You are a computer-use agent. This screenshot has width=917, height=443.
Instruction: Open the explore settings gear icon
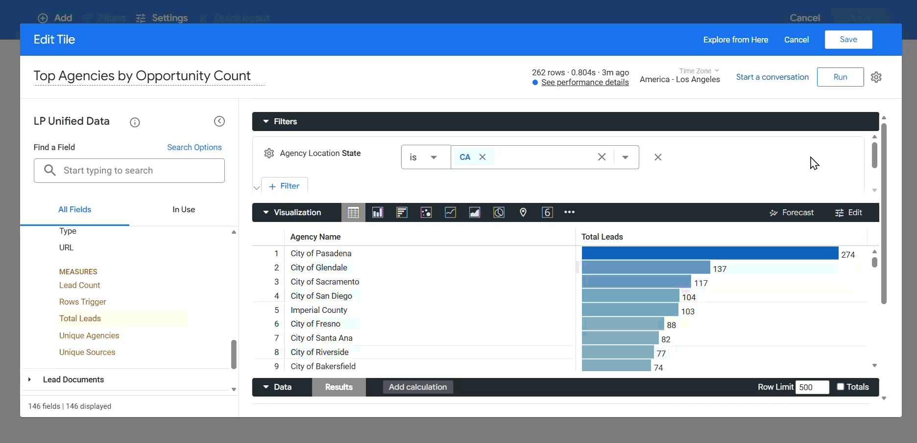pos(876,77)
